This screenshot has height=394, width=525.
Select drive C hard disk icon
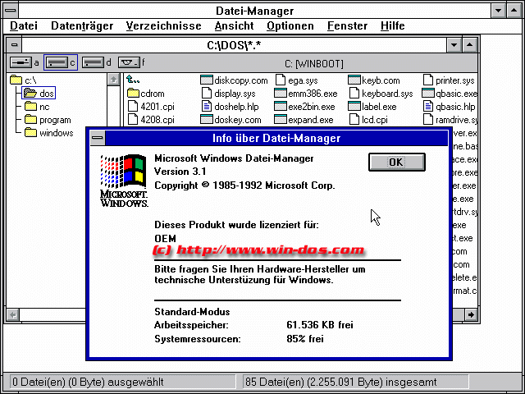[57, 62]
